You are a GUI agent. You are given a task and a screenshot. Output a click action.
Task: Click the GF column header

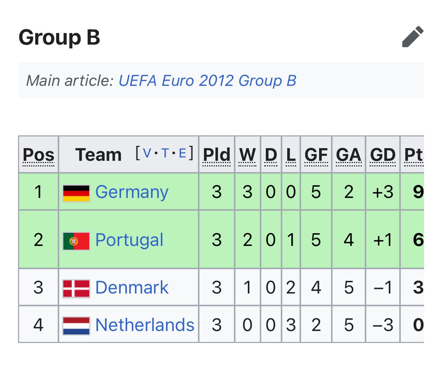pos(316,155)
